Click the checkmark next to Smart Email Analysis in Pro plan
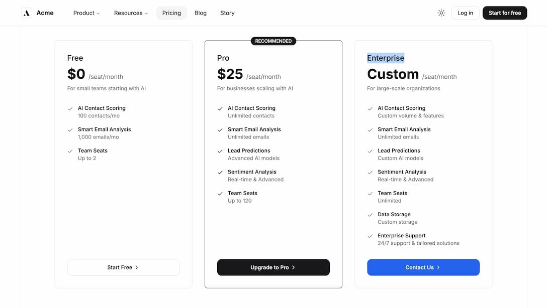The height and width of the screenshot is (308, 547). (x=220, y=129)
